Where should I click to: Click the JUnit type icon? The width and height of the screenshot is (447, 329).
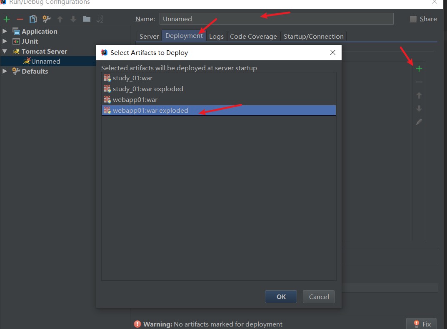pos(16,41)
